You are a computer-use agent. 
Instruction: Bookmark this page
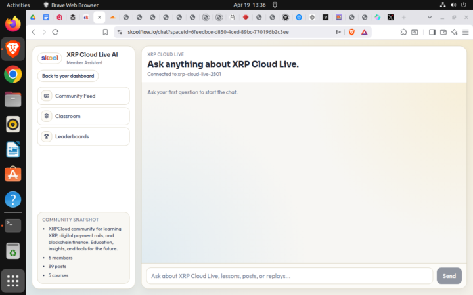[105, 32]
